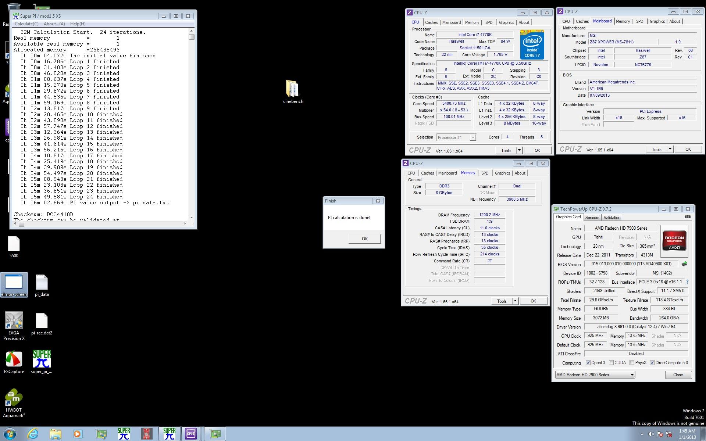Open the Calculate menu in Super PI

26,24
